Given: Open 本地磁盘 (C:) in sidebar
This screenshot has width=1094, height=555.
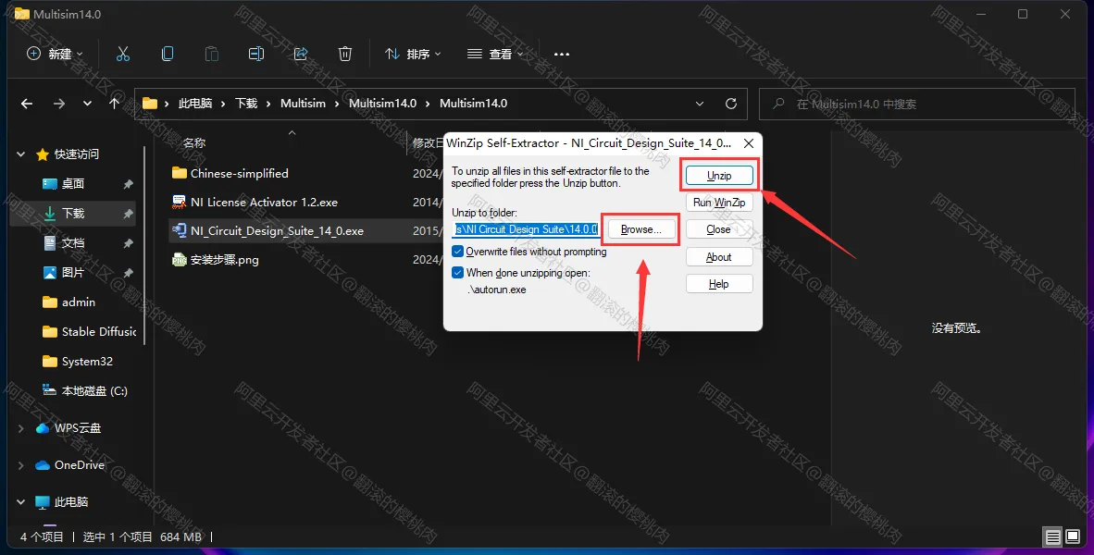Looking at the screenshot, I should click(x=94, y=391).
